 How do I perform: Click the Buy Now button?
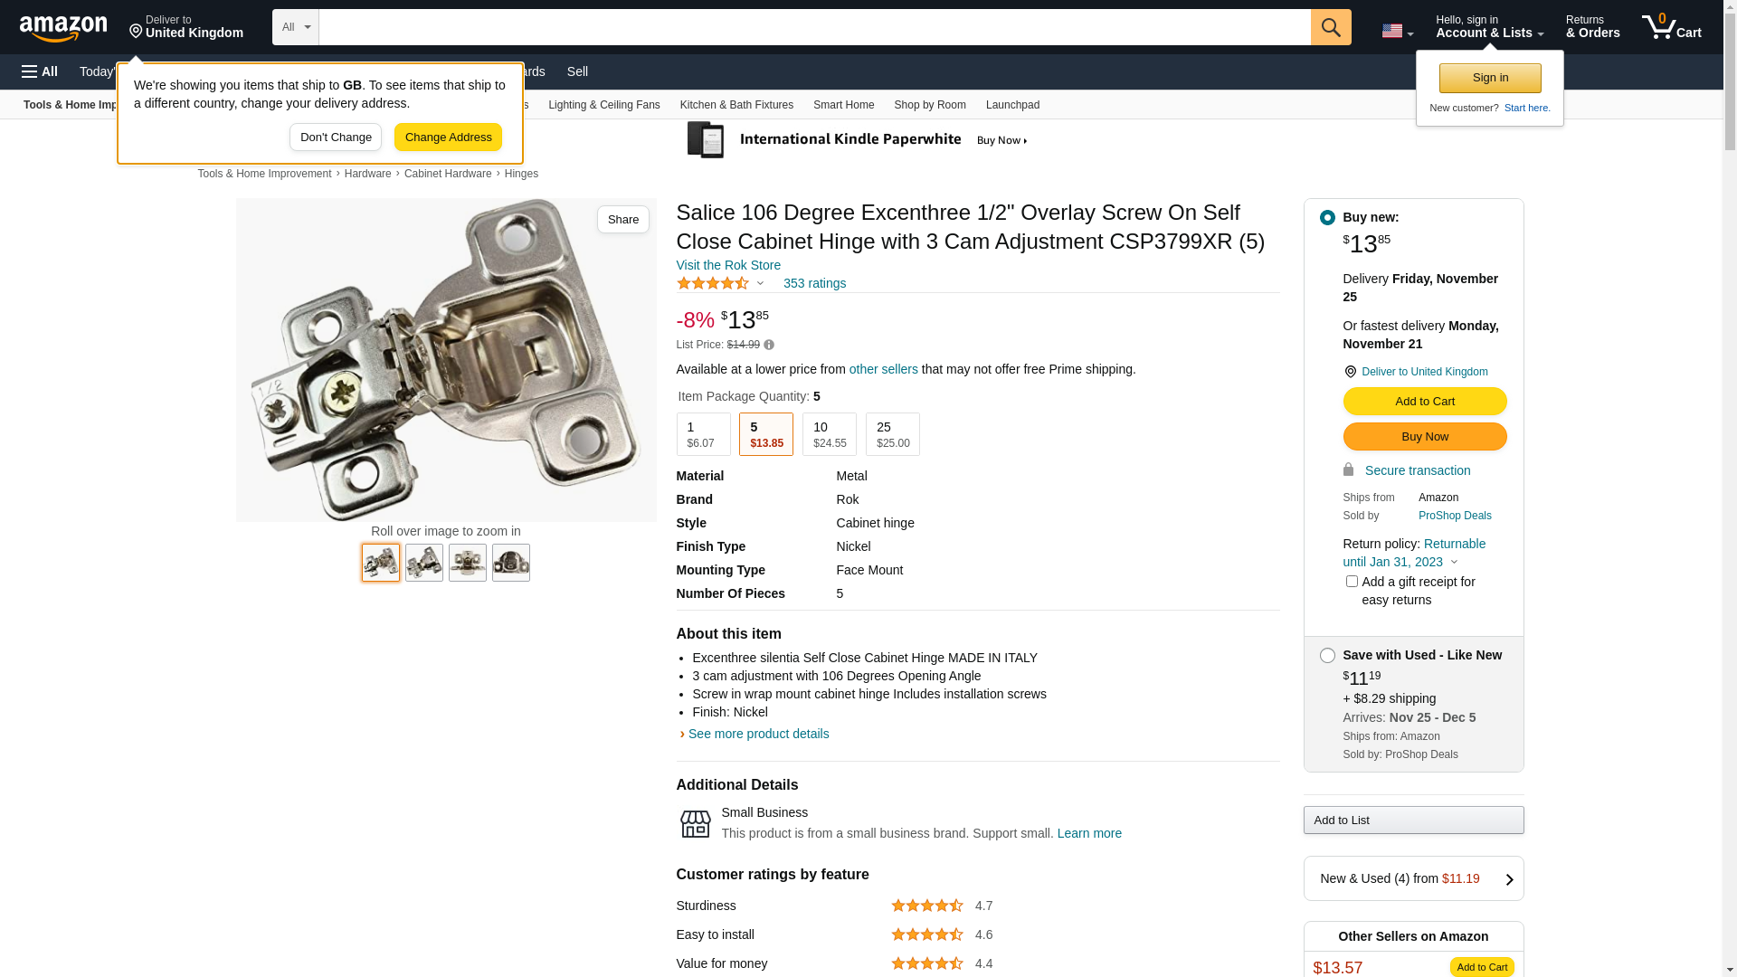[1424, 437]
